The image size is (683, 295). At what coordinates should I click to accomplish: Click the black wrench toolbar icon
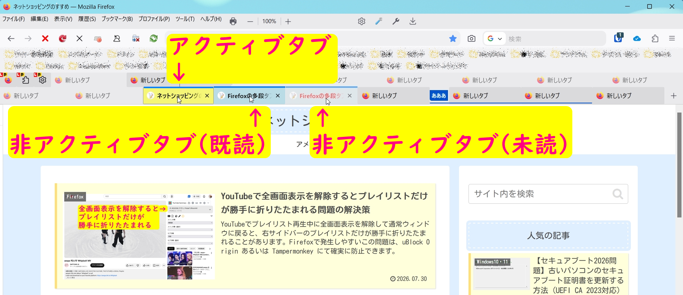(x=396, y=21)
